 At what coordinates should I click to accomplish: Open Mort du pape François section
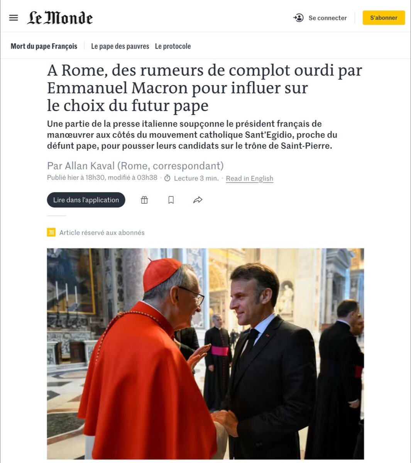click(x=44, y=46)
